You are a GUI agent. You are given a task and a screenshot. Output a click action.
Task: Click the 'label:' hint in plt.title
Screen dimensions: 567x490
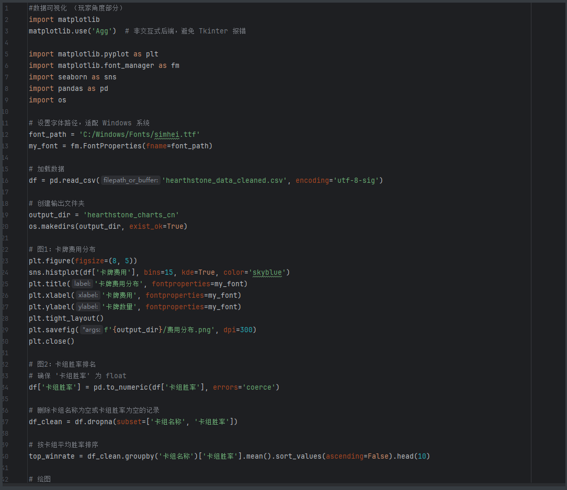(x=82, y=284)
